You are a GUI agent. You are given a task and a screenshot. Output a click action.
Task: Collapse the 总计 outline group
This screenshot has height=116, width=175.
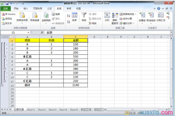point(2,85)
